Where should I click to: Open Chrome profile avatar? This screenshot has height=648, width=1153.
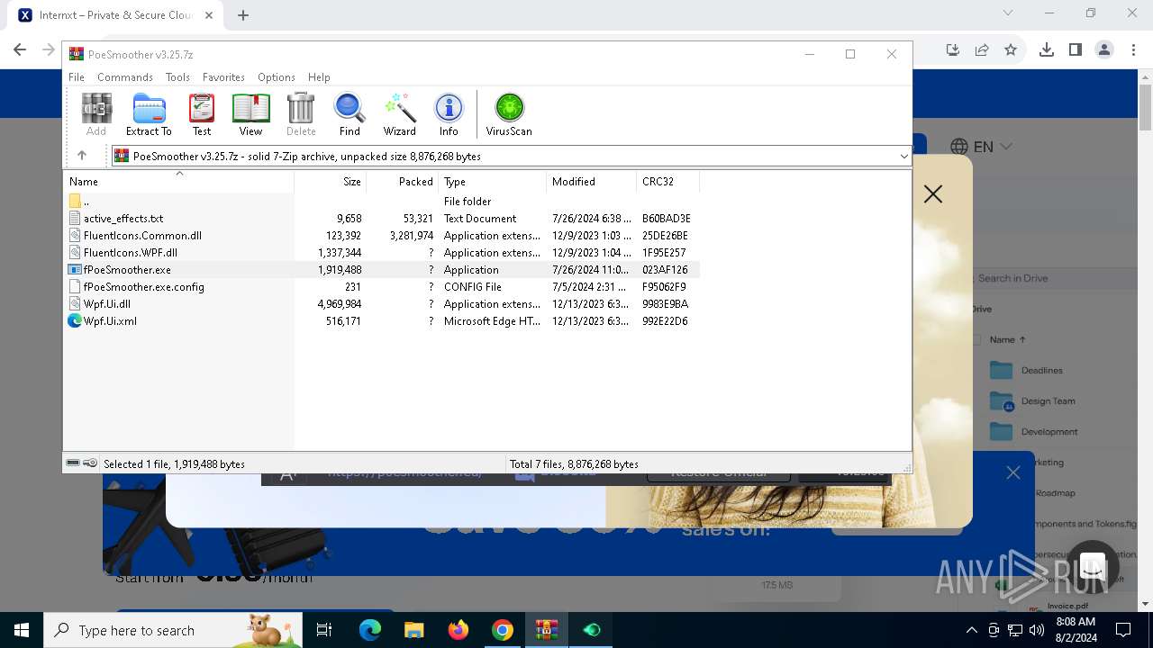[1104, 50]
